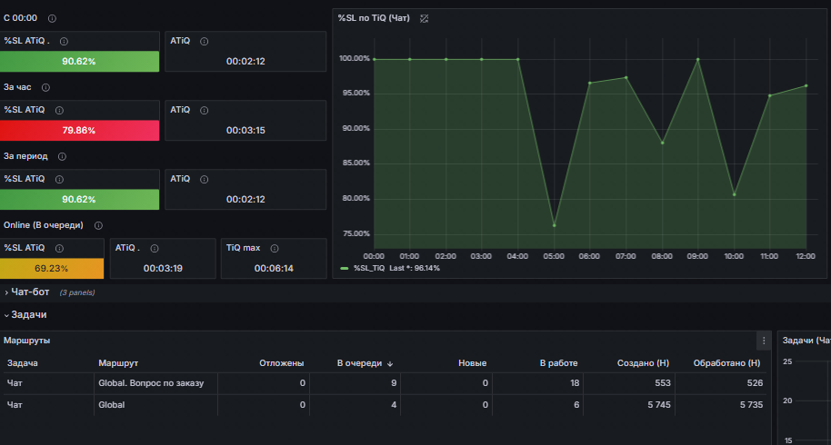Sort table by 'Создано (Н)' column header
This screenshot has height=445, width=831.
point(643,363)
